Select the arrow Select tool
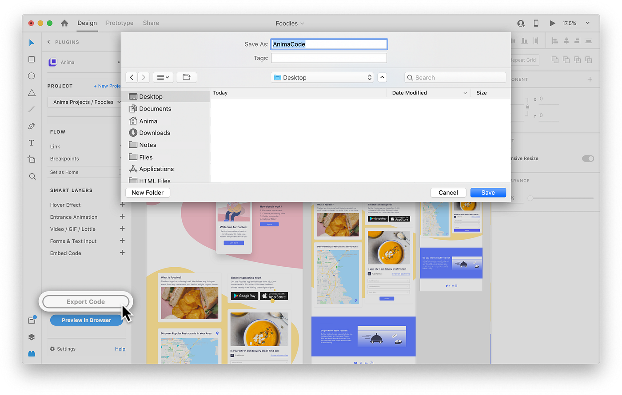 coord(32,43)
